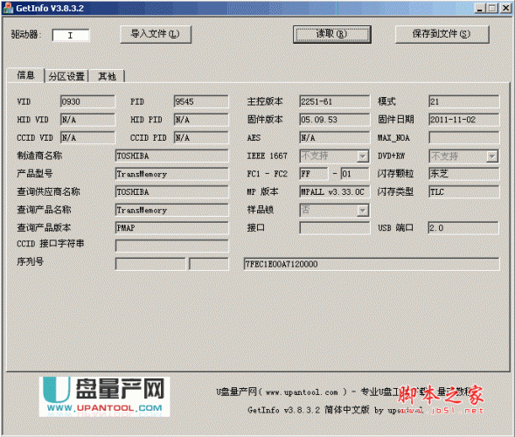The height and width of the screenshot is (437, 515).
Task: Click the empty CCID 接口字符串 field
Action: click(x=171, y=246)
